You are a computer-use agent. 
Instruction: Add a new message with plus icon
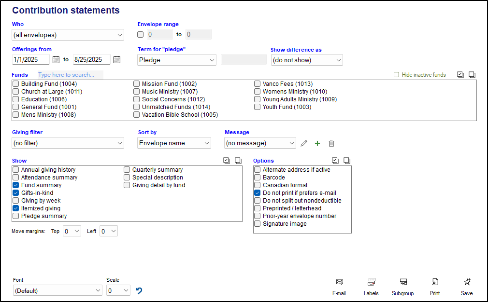[x=317, y=143]
